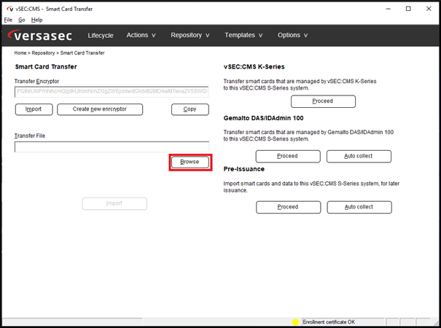
Task: Click the Home breadcrumb link
Action: click(x=20, y=53)
